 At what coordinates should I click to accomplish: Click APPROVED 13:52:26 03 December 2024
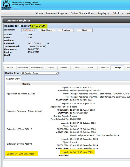77,148
